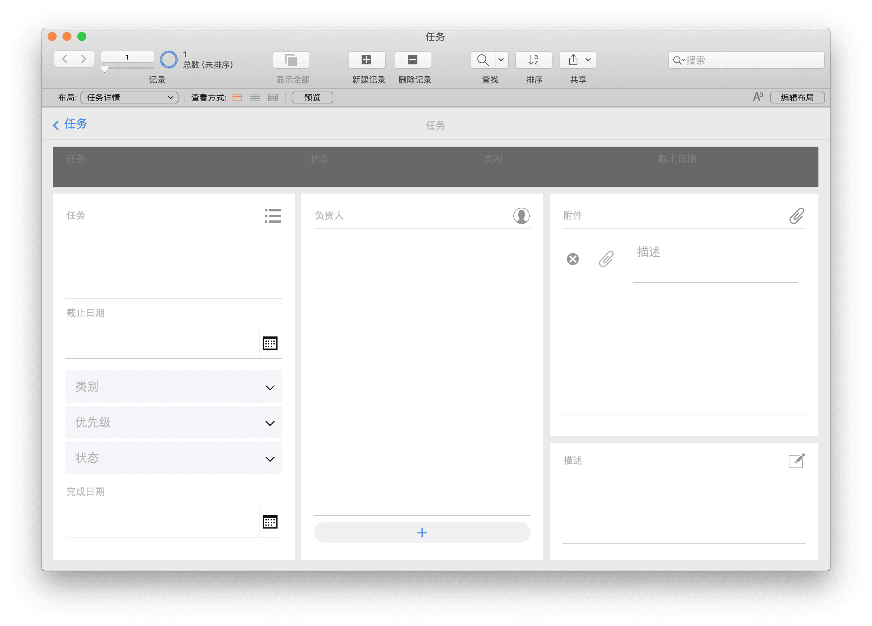Open the due date calendar picker
872x626 pixels.
270,343
